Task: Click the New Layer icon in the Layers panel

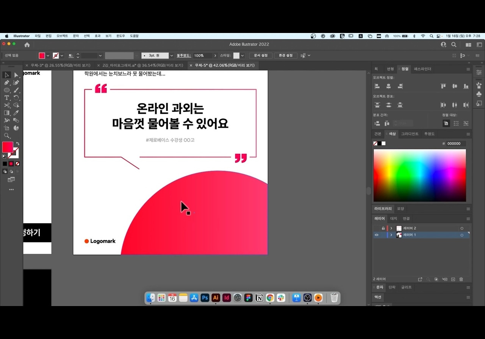Action: [x=453, y=279]
